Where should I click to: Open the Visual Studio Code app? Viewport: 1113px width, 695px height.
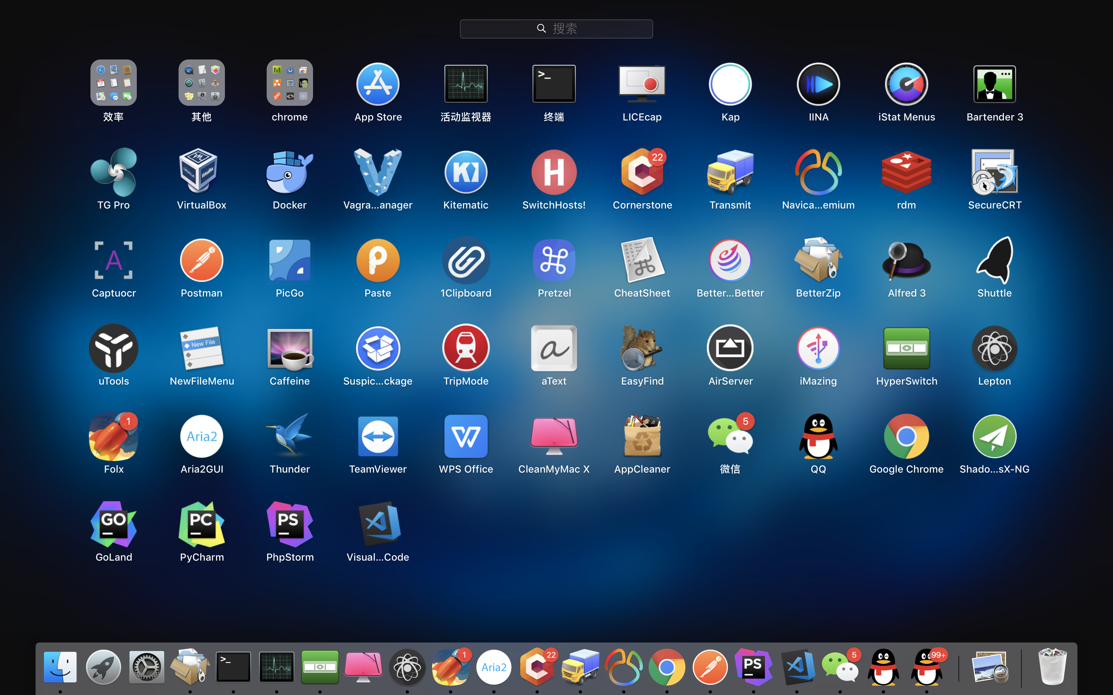378,524
